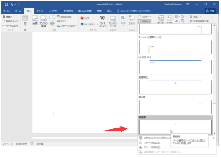Open the 数式 (Equation) dropdown

tap(195, 17)
